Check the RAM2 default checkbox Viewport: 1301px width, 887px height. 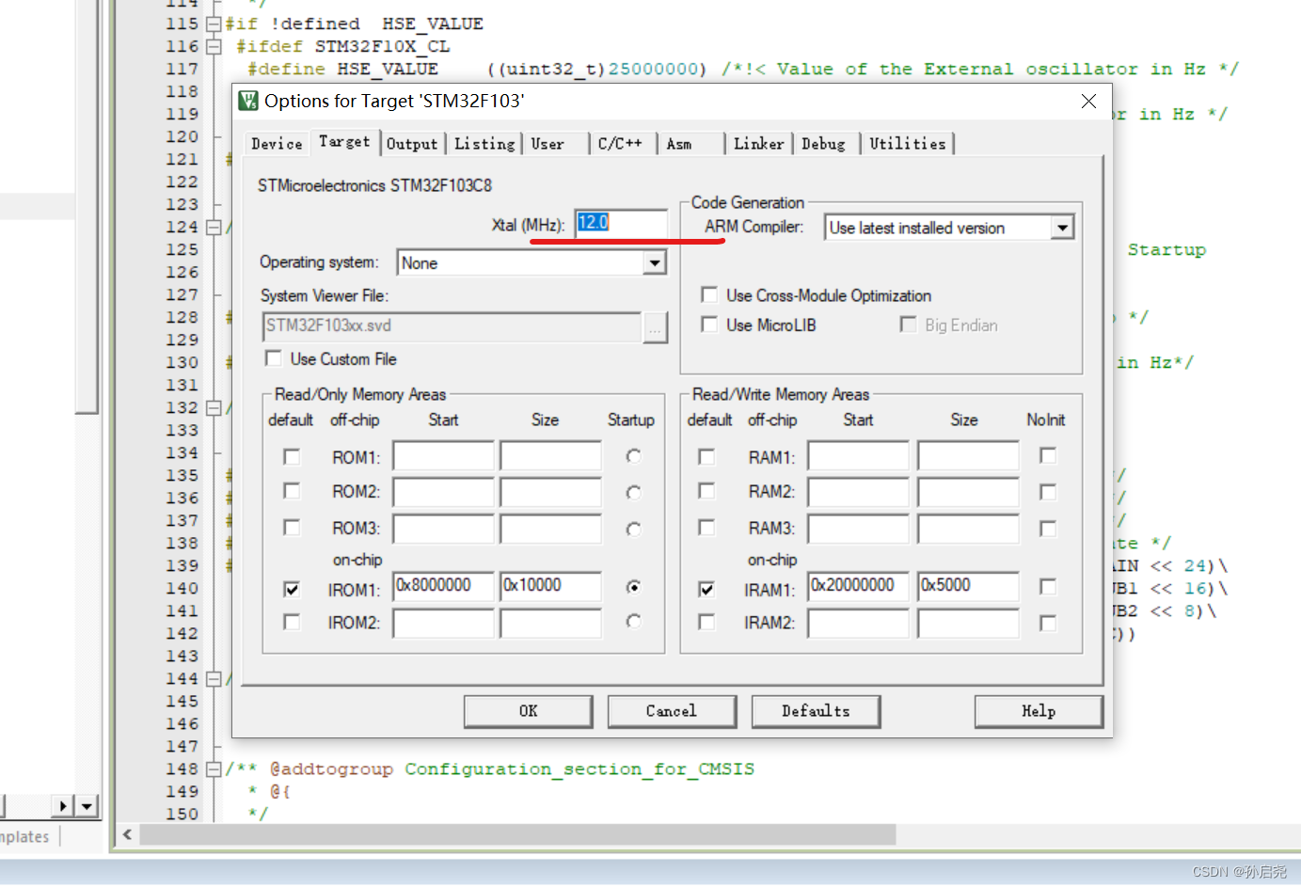(706, 491)
